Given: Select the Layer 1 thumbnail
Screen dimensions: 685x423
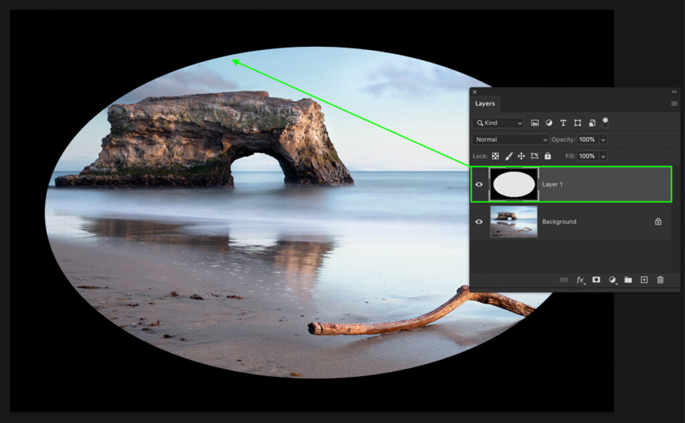Looking at the screenshot, I should tap(514, 184).
